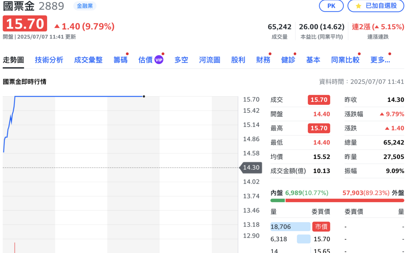
Task: View the 河流圖 tab
Action: pyautogui.click(x=210, y=60)
